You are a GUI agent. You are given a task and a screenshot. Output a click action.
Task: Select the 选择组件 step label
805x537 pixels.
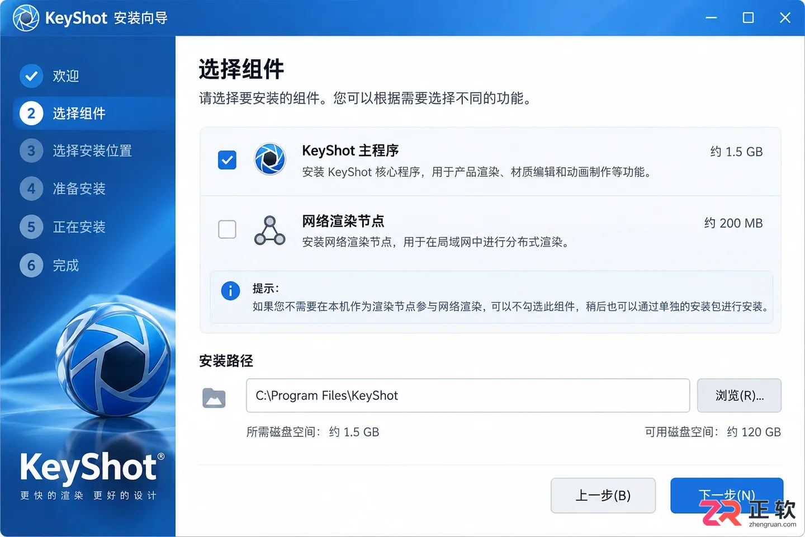79,114
